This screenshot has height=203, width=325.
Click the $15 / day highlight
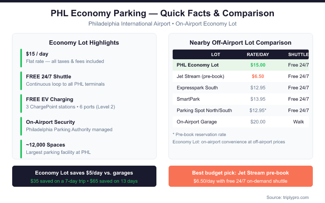(65, 57)
